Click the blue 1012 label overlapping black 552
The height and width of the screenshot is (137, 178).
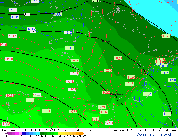point(31,29)
